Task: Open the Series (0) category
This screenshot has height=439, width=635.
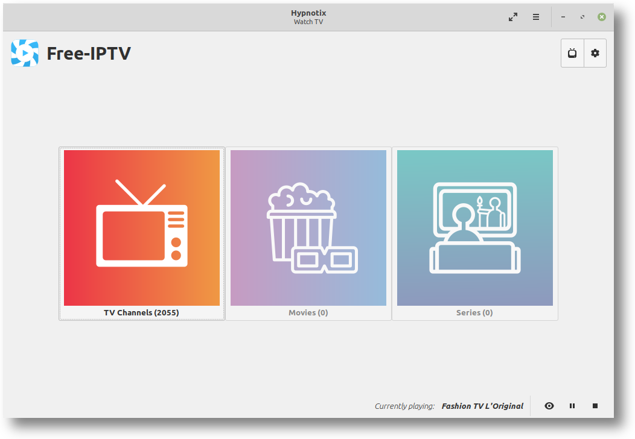Action: click(x=474, y=234)
